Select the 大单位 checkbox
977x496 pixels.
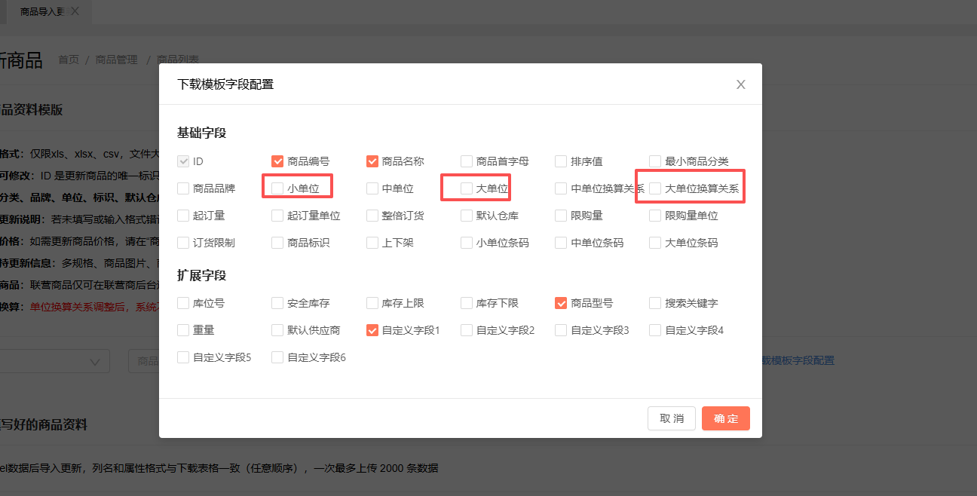point(467,188)
